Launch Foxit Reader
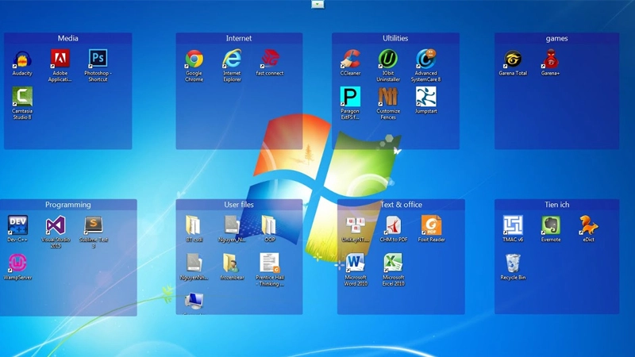The width and height of the screenshot is (635, 357). point(431,225)
